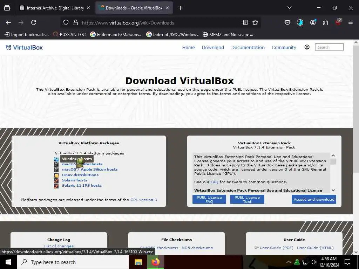The height and width of the screenshot is (269, 359).
Task: Click in the VirtualBox site search field
Action: (329, 47)
